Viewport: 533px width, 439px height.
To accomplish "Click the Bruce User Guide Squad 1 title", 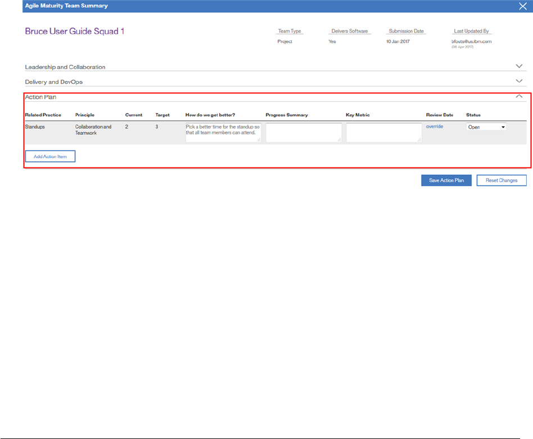I will [74, 31].
